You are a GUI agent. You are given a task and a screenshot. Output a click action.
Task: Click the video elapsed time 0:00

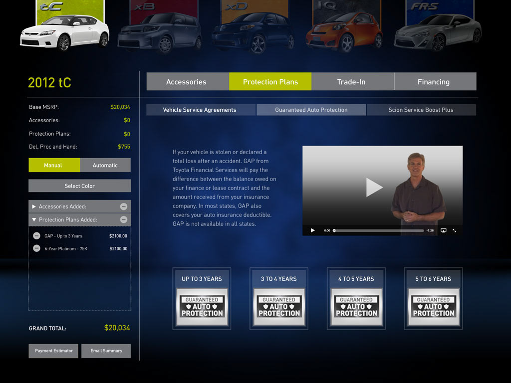pyautogui.click(x=327, y=230)
